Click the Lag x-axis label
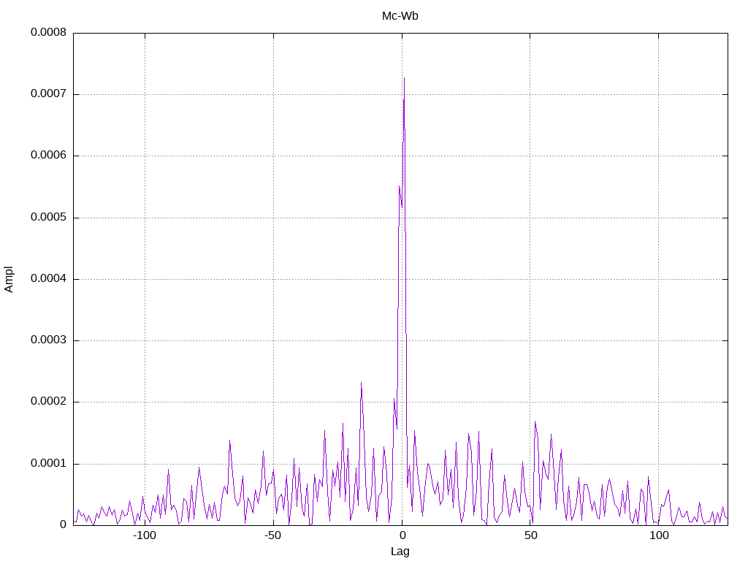This screenshot has height=561, width=748. click(x=400, y=552)
